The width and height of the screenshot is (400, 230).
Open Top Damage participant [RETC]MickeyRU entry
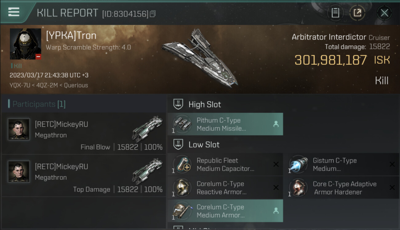84,176
